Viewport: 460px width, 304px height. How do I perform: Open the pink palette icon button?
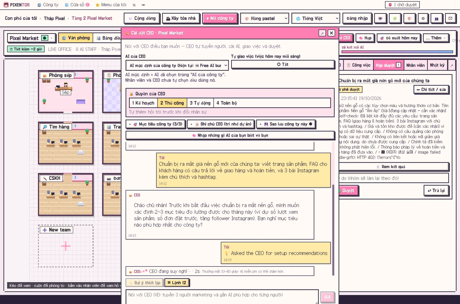(x=409, y=18)
